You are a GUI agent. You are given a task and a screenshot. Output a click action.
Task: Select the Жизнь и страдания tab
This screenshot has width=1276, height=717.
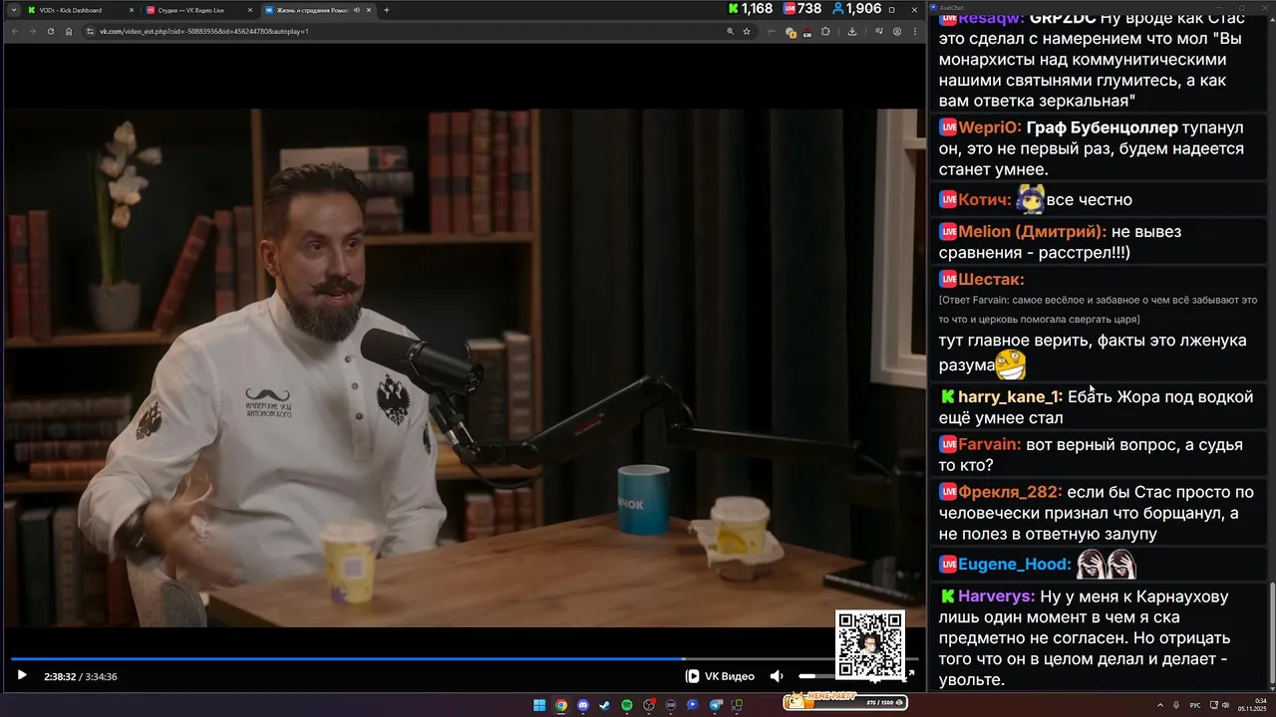316,10
